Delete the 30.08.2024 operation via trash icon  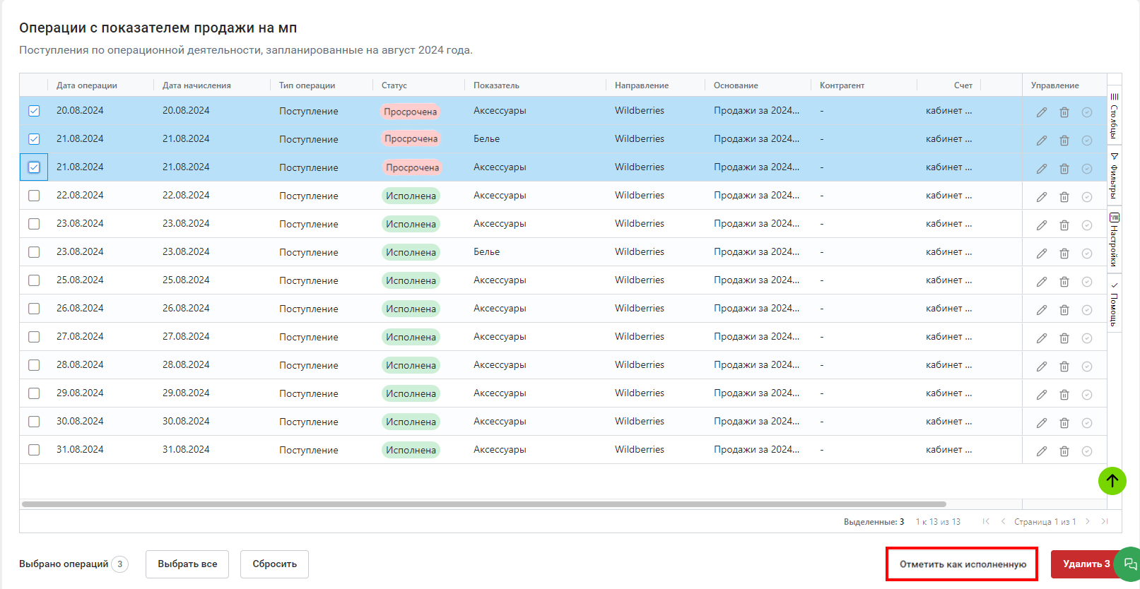[1064, 423]
